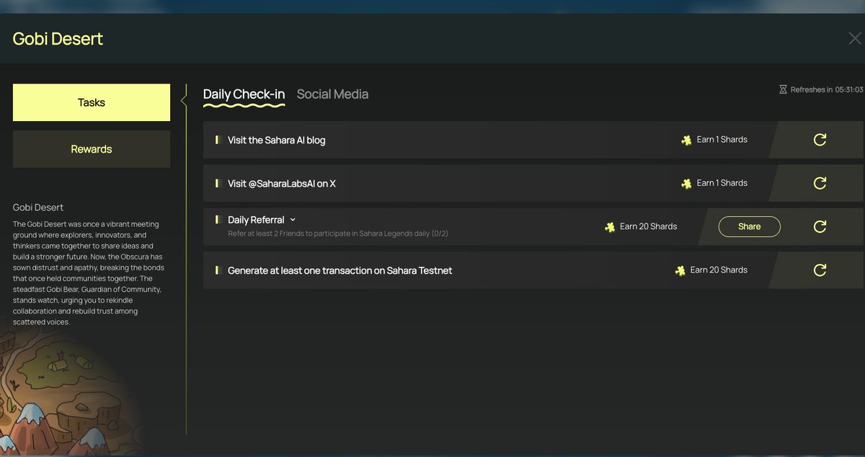
Task: Refresh the Sahara AI blog task
Action: pyautogui.click(x=820, y=140)
